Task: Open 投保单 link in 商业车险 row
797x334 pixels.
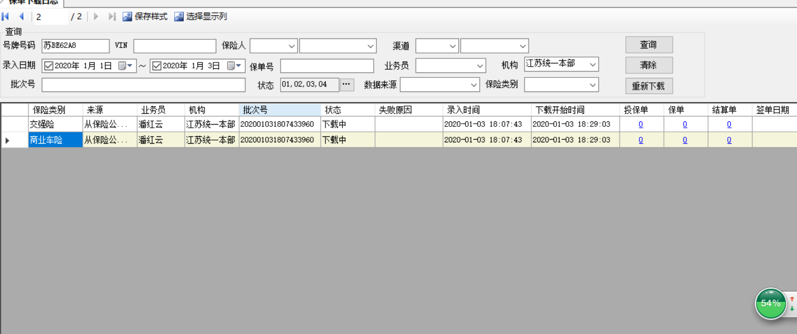Action: [641, 140]
